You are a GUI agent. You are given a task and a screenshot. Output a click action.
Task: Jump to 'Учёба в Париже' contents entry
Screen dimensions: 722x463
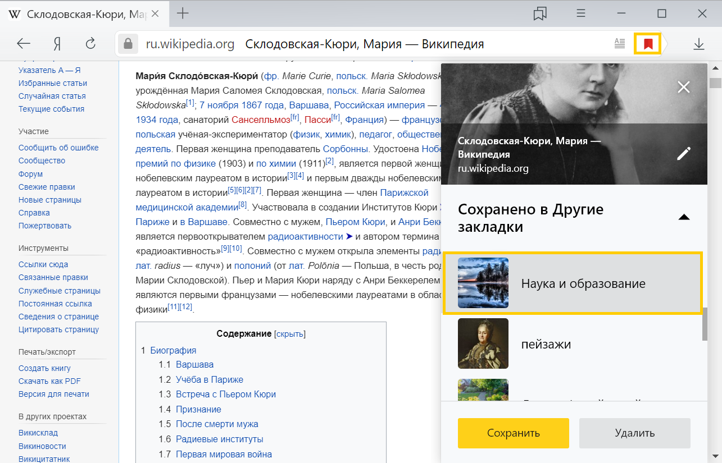coord(210,379)
